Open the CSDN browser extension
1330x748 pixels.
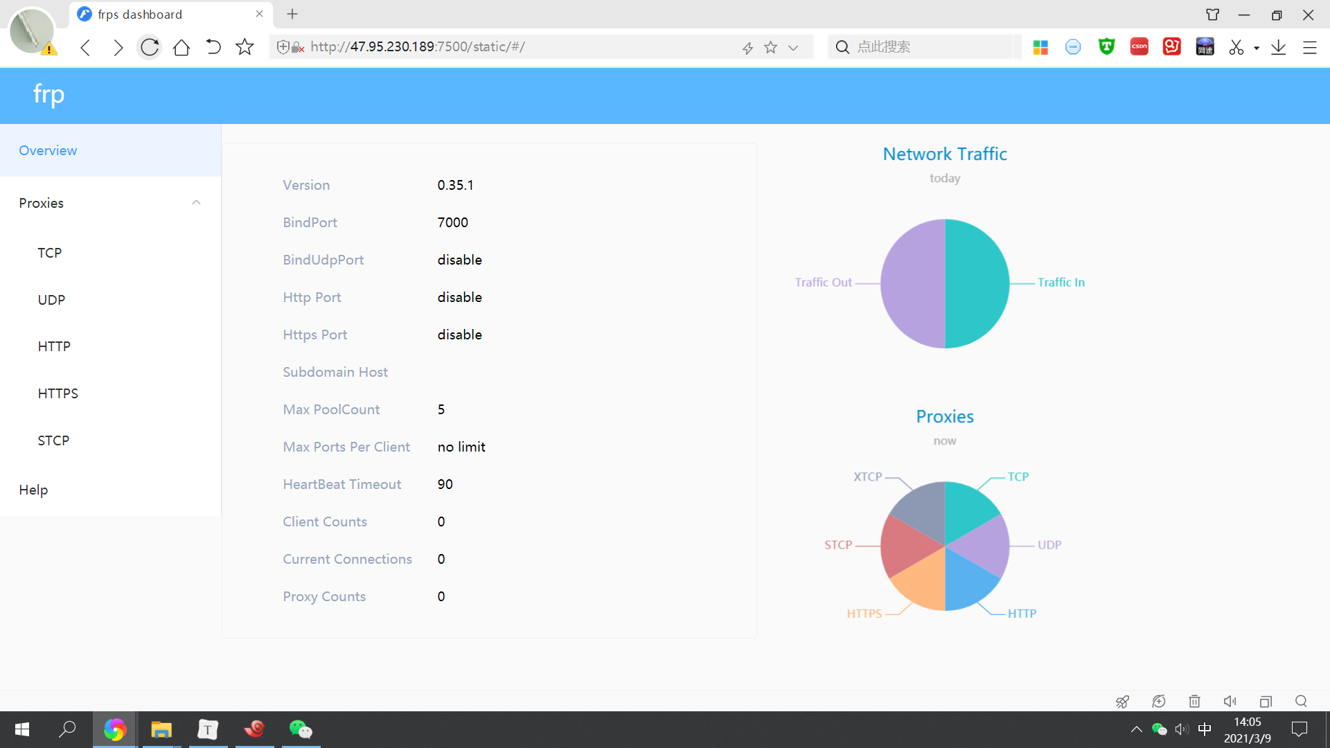coord(1139,46)
